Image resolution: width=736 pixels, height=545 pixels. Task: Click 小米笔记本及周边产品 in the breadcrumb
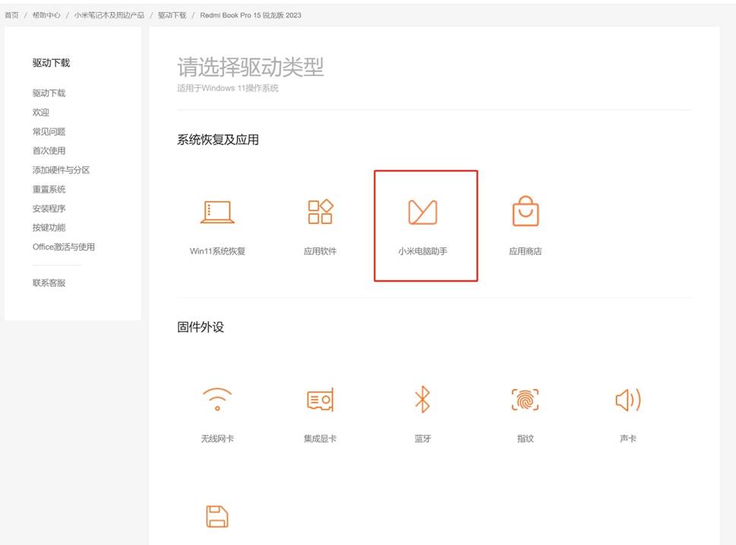click(103, 14)
